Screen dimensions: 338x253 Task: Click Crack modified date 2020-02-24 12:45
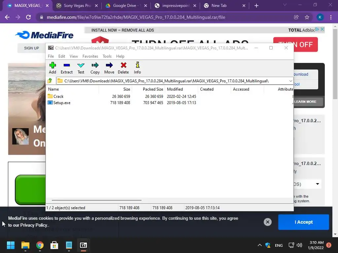tap(181, 97)
